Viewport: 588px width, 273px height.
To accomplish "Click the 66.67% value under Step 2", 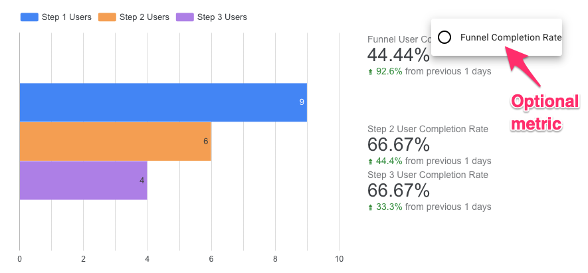I will coord(398,145).
